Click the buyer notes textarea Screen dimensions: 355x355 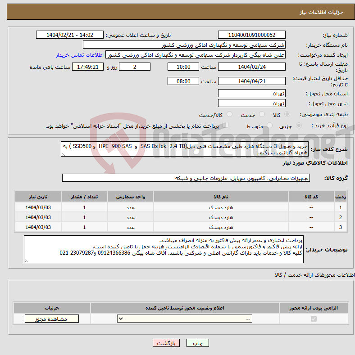[x=164, y=249]
